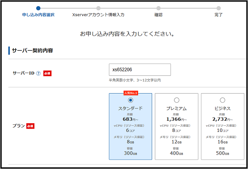Click the 6コア vCPU value
This screenshot has height=169, width=248.
pos(131,130)
